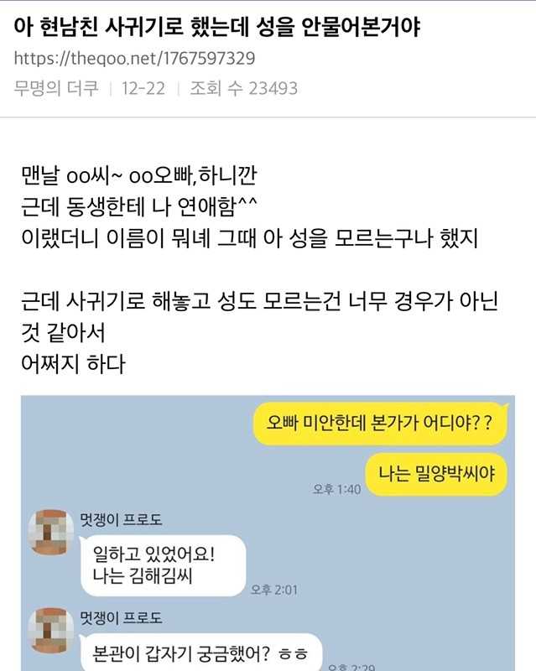Click the timestamp 오후 2:01

point(274,590)
